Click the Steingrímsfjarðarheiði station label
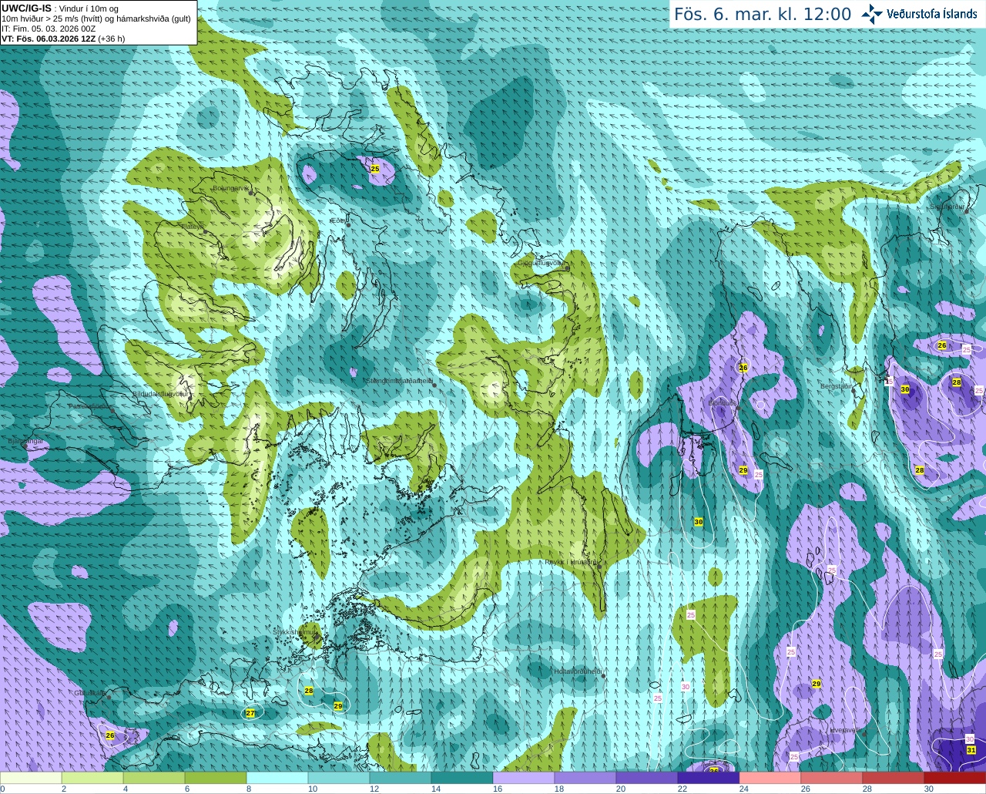986x794 pixels. (398, 381)
